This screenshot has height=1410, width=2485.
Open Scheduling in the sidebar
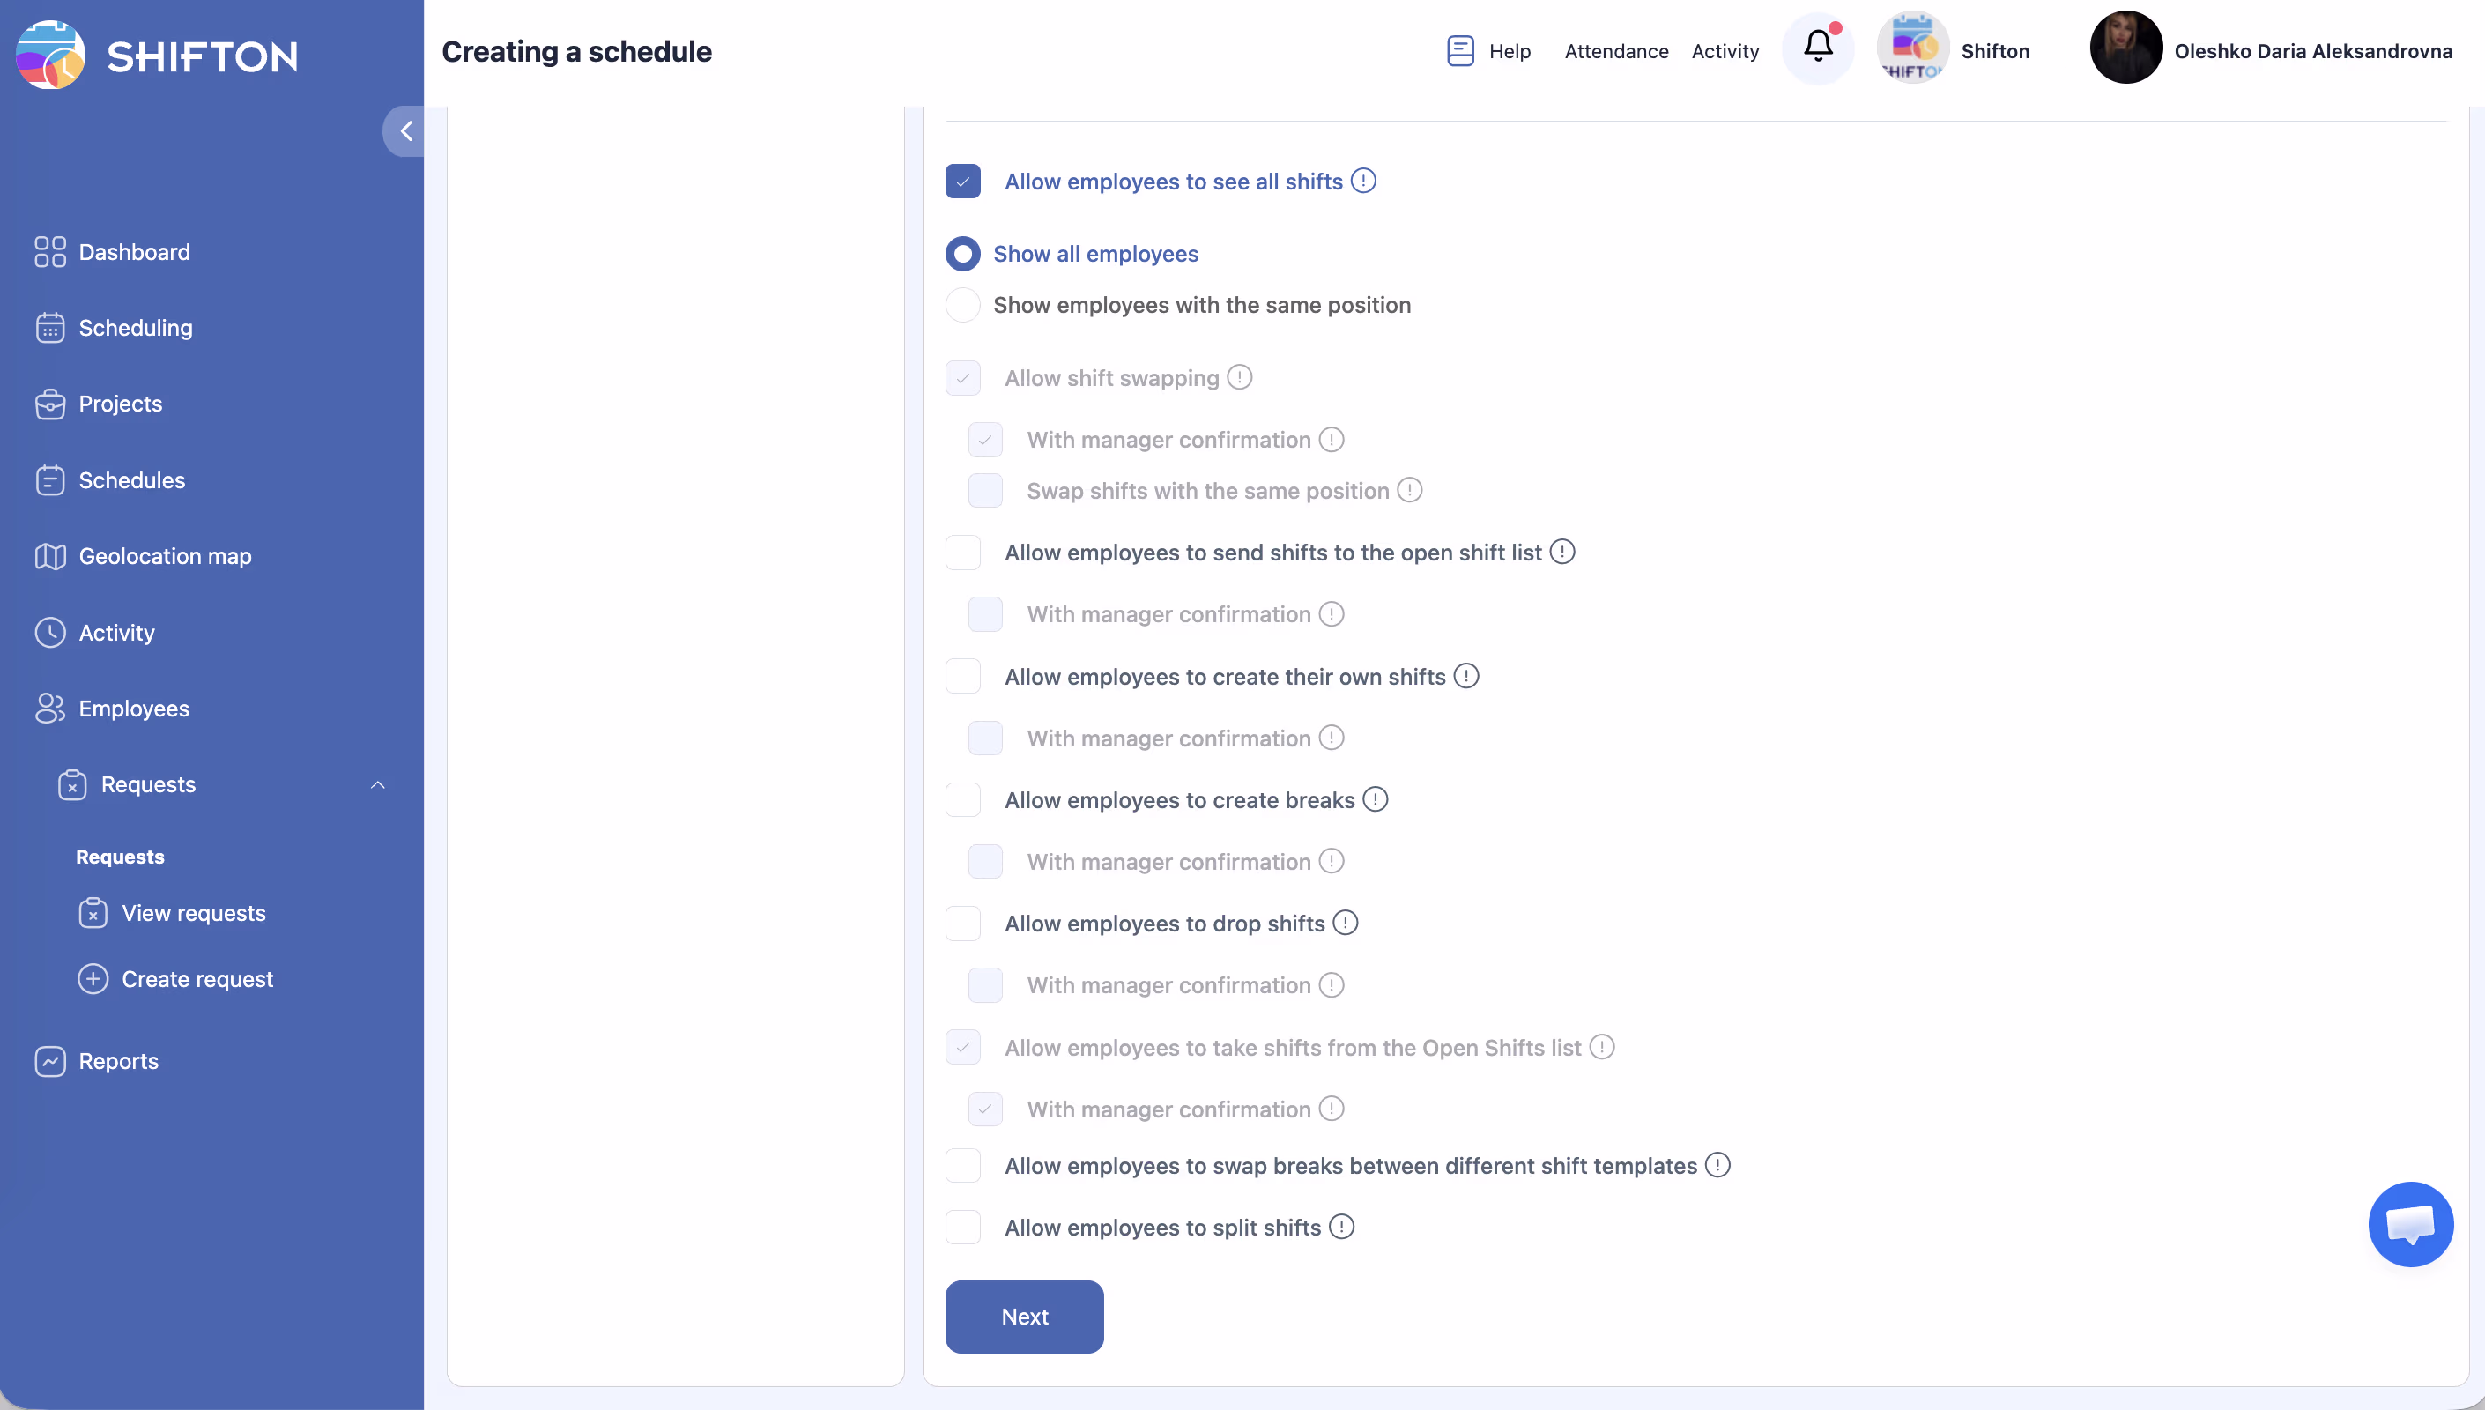coord(135,327)
